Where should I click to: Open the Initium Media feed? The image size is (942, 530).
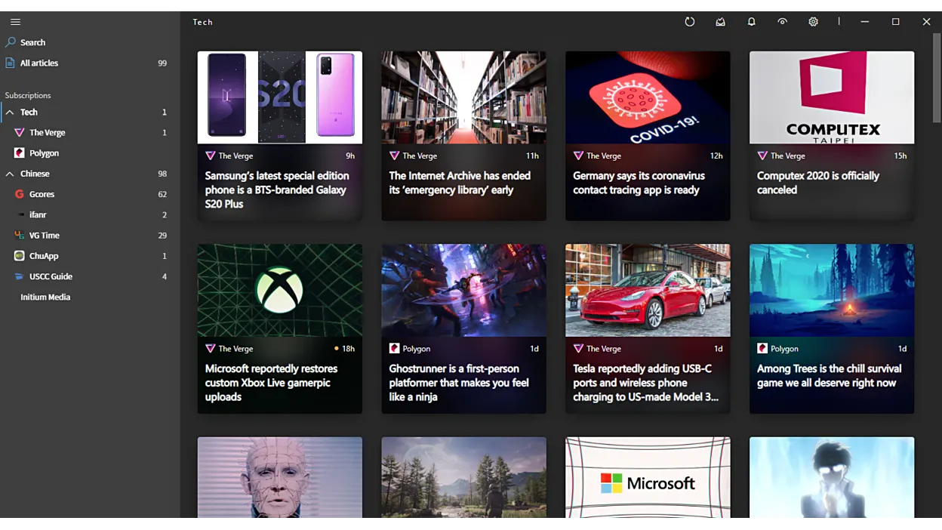point(45,297)
